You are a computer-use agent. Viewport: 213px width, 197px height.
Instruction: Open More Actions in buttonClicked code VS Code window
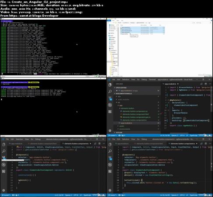[210, 144]
